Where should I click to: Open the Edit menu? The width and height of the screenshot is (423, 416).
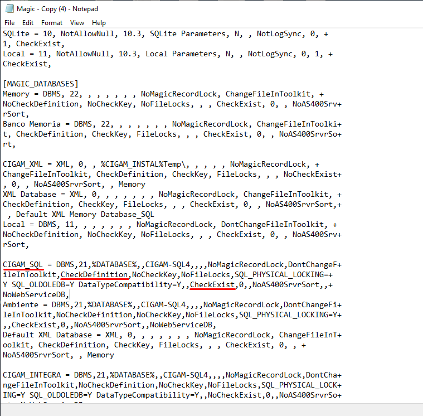tap(28, 23)
